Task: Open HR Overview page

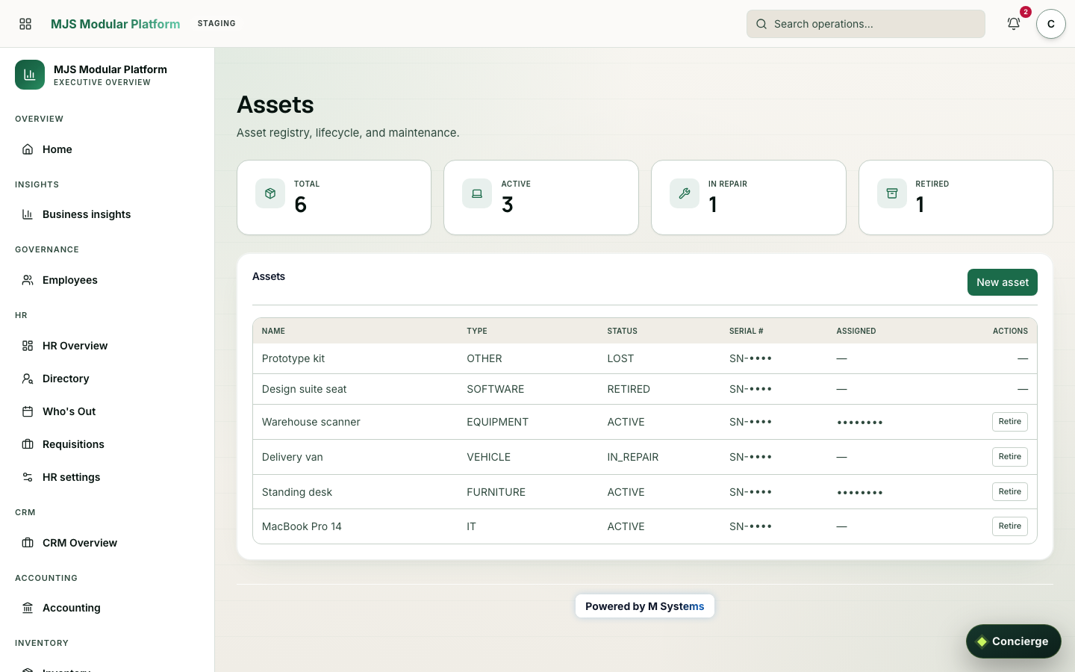Action: [x=107, y=346]
